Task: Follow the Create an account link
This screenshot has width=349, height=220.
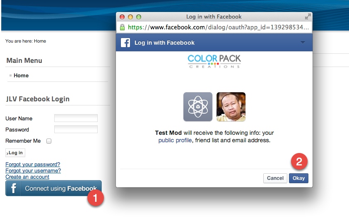Action: [x=27, y=177]
